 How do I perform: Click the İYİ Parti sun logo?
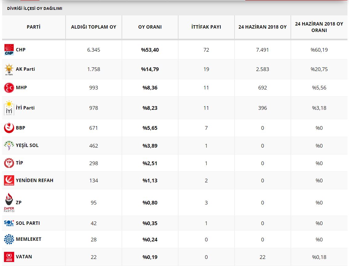9,108
